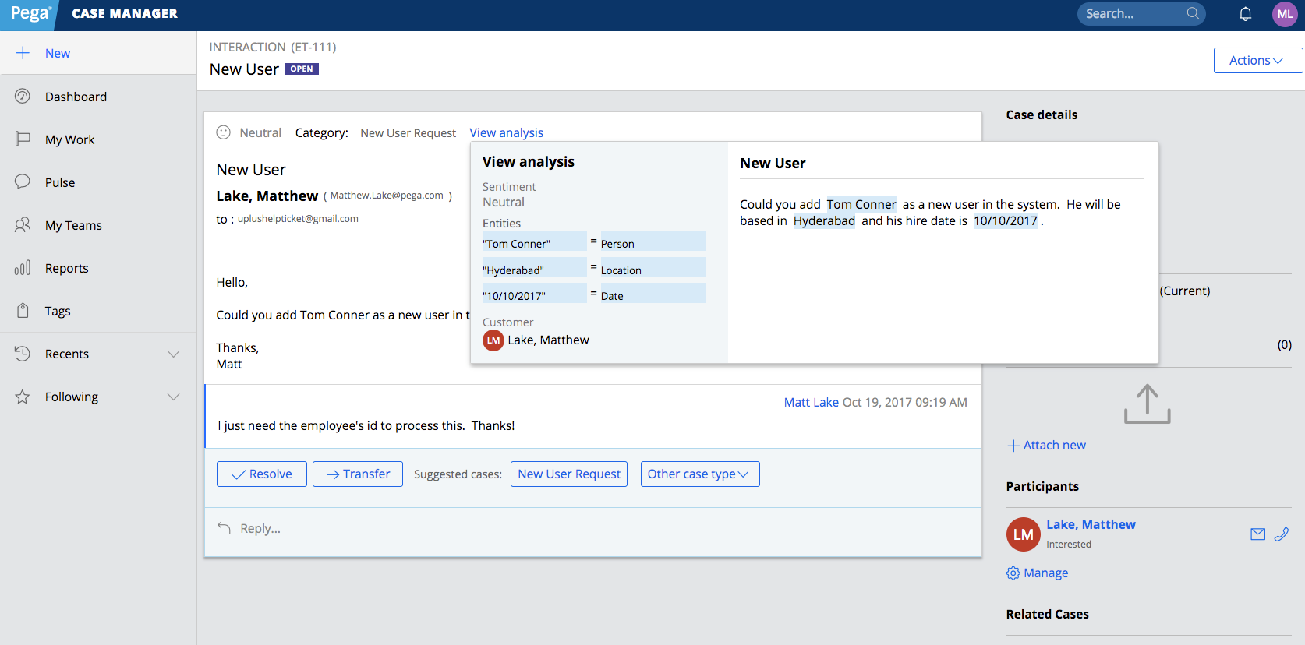Open the Other case type dropdown
Screen dimensions: 1305x645
(699, 474)
